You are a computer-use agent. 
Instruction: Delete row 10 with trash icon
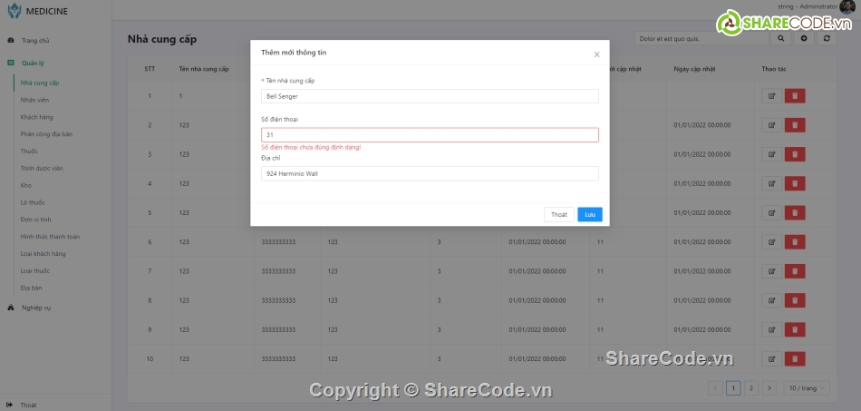tap(795, 358)
